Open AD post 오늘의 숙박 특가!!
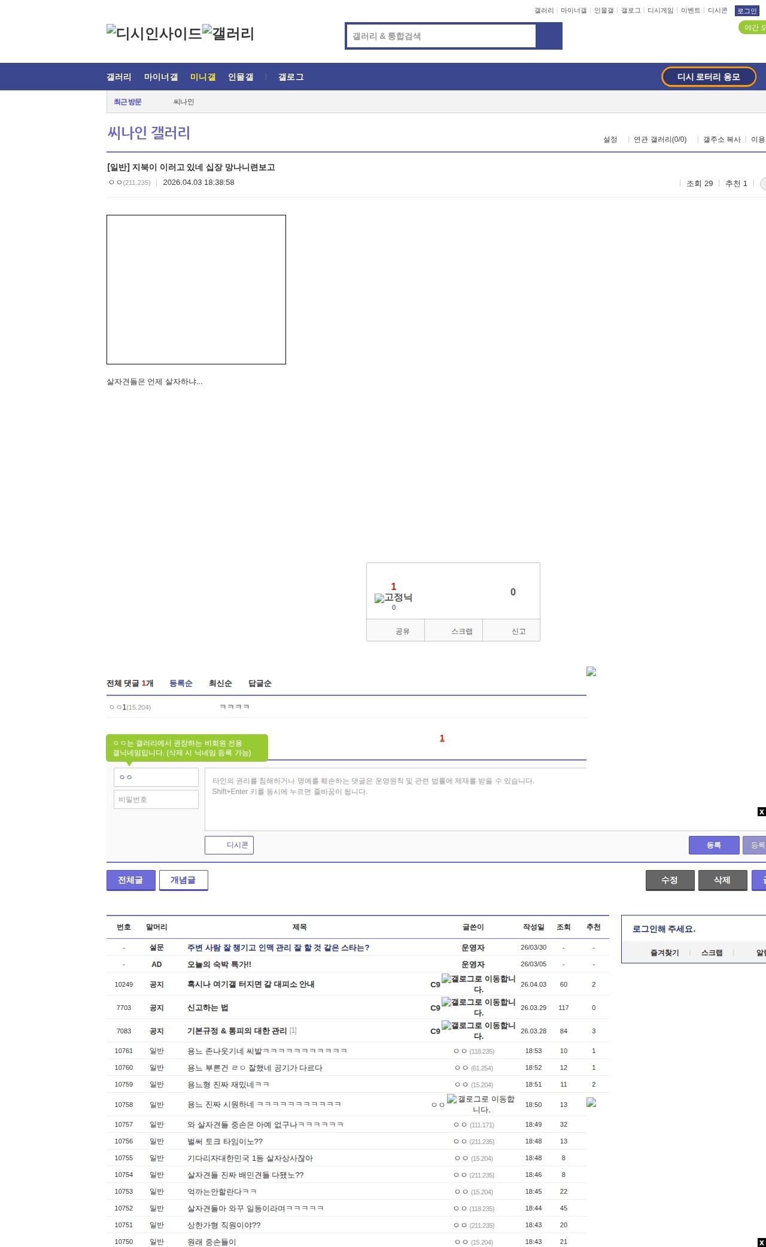This screenshot has width=766, height=1247. pos(219,965)
